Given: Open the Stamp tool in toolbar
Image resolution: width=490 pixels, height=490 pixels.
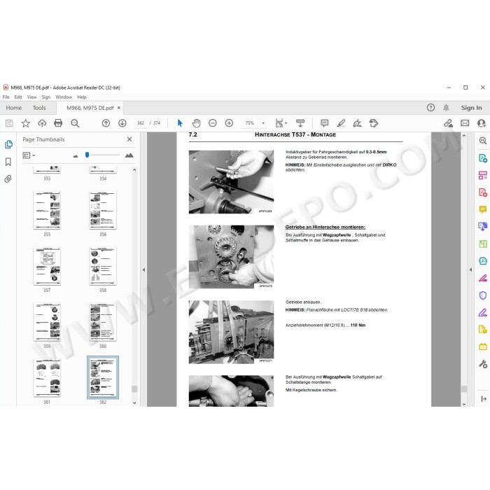Looking at the screenshot, I should tap(373, 123).
